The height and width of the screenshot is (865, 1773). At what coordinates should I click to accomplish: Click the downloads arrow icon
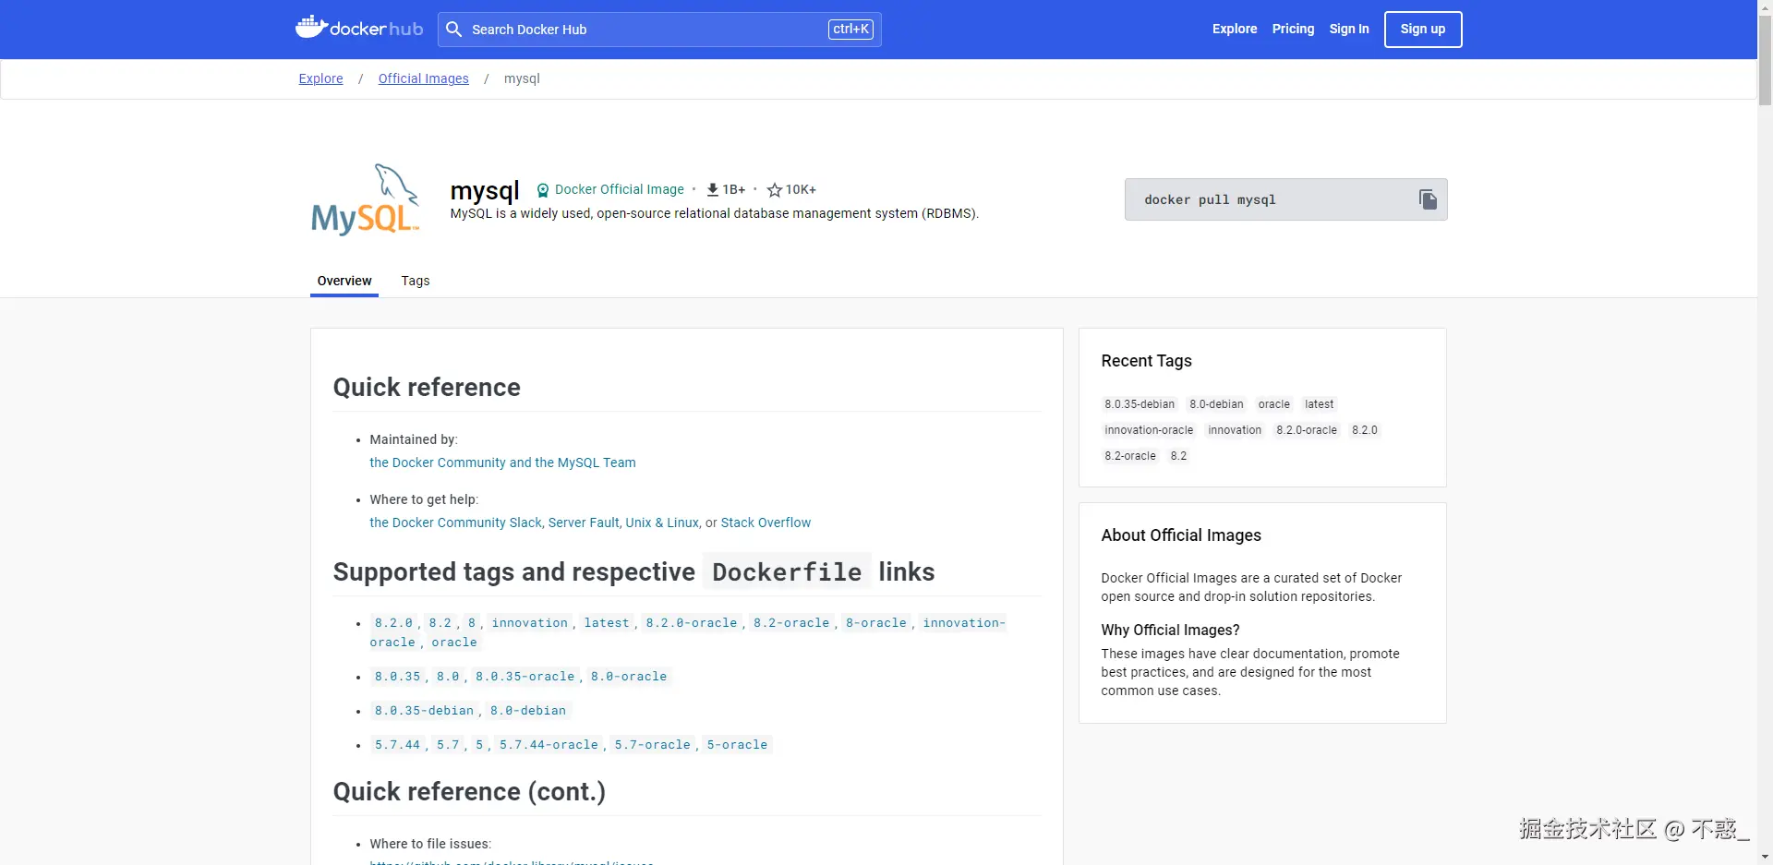(x=713, y=190)
